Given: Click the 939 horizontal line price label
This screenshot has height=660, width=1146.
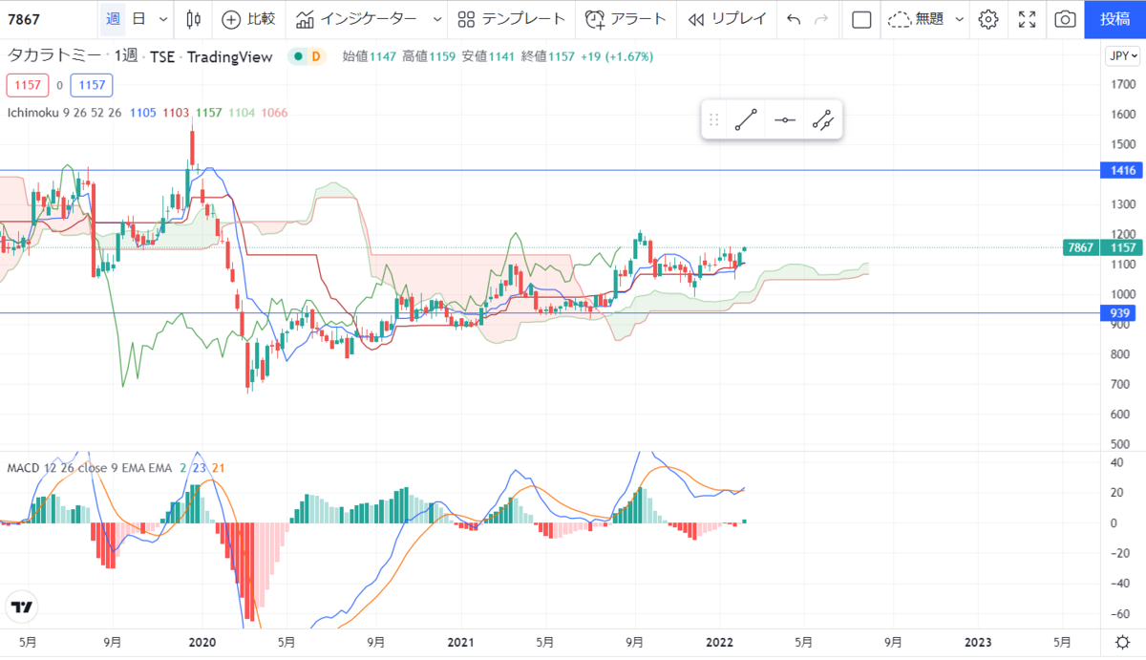Looking at the screenshot, I should point(1121,313).
